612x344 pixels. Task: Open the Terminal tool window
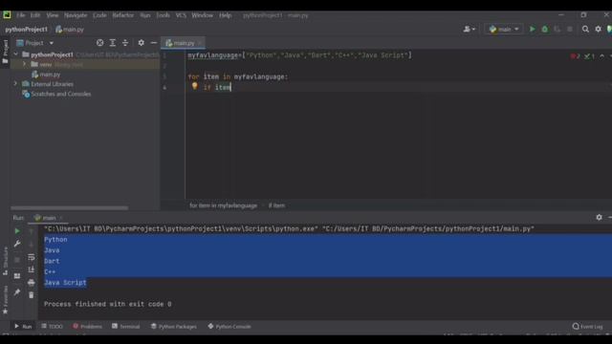[x=125, y=326]
